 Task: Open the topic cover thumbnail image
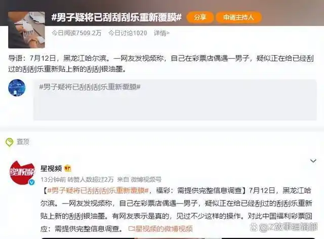pyautogui.click(x=26, y=30)
